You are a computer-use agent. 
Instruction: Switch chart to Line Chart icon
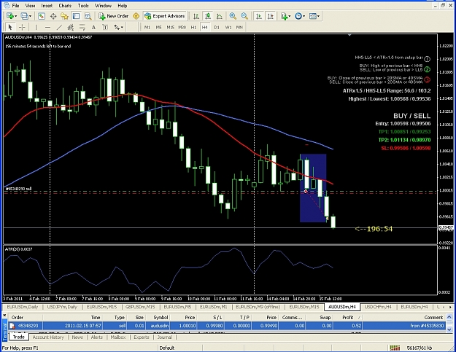pyautogui.click(x=220, y=16)
